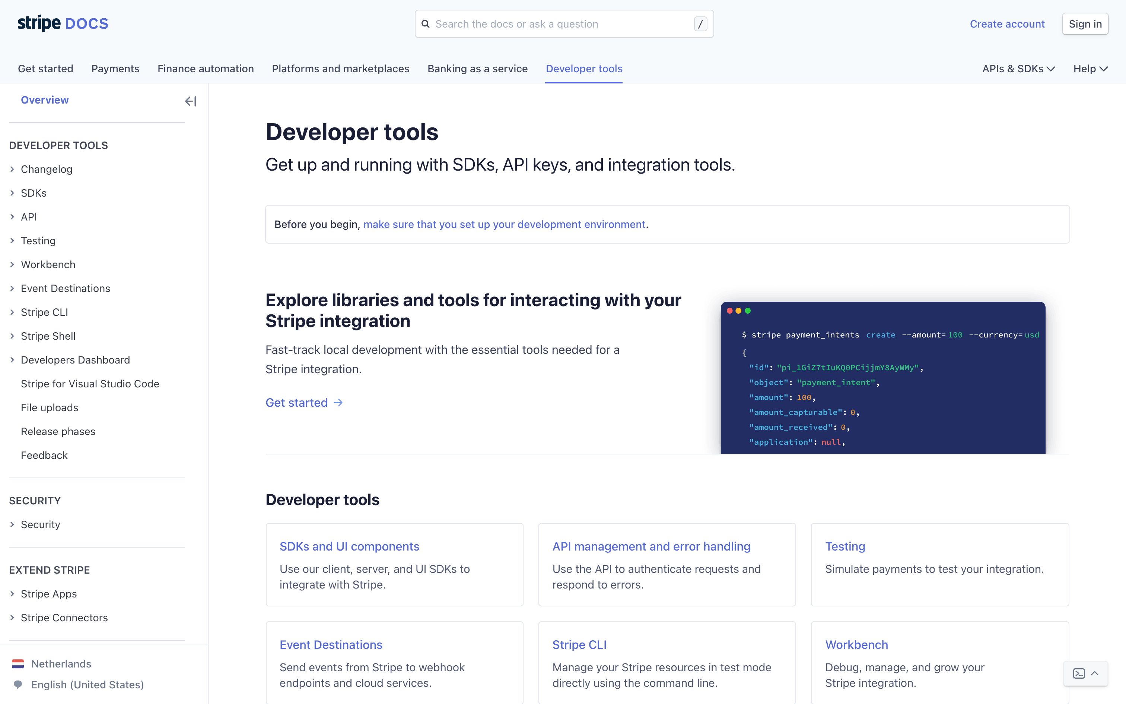Open the Stripe Shell terminal icon
This screenshot has width=1126, height=704.
(x=1079, y=673)
